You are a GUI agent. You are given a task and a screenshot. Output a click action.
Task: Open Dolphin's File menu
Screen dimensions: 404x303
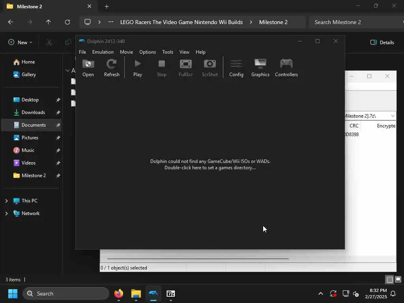(x=82, y=52)
